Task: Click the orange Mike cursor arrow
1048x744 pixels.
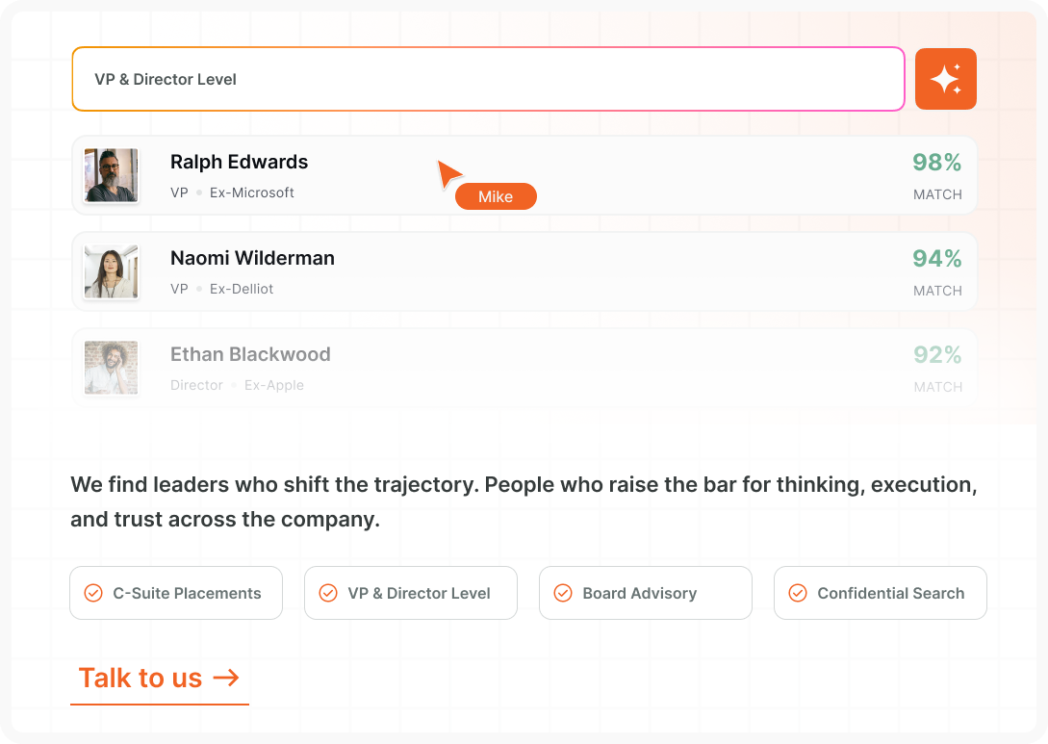Action: pyautogui.click(x=447, y=173)
